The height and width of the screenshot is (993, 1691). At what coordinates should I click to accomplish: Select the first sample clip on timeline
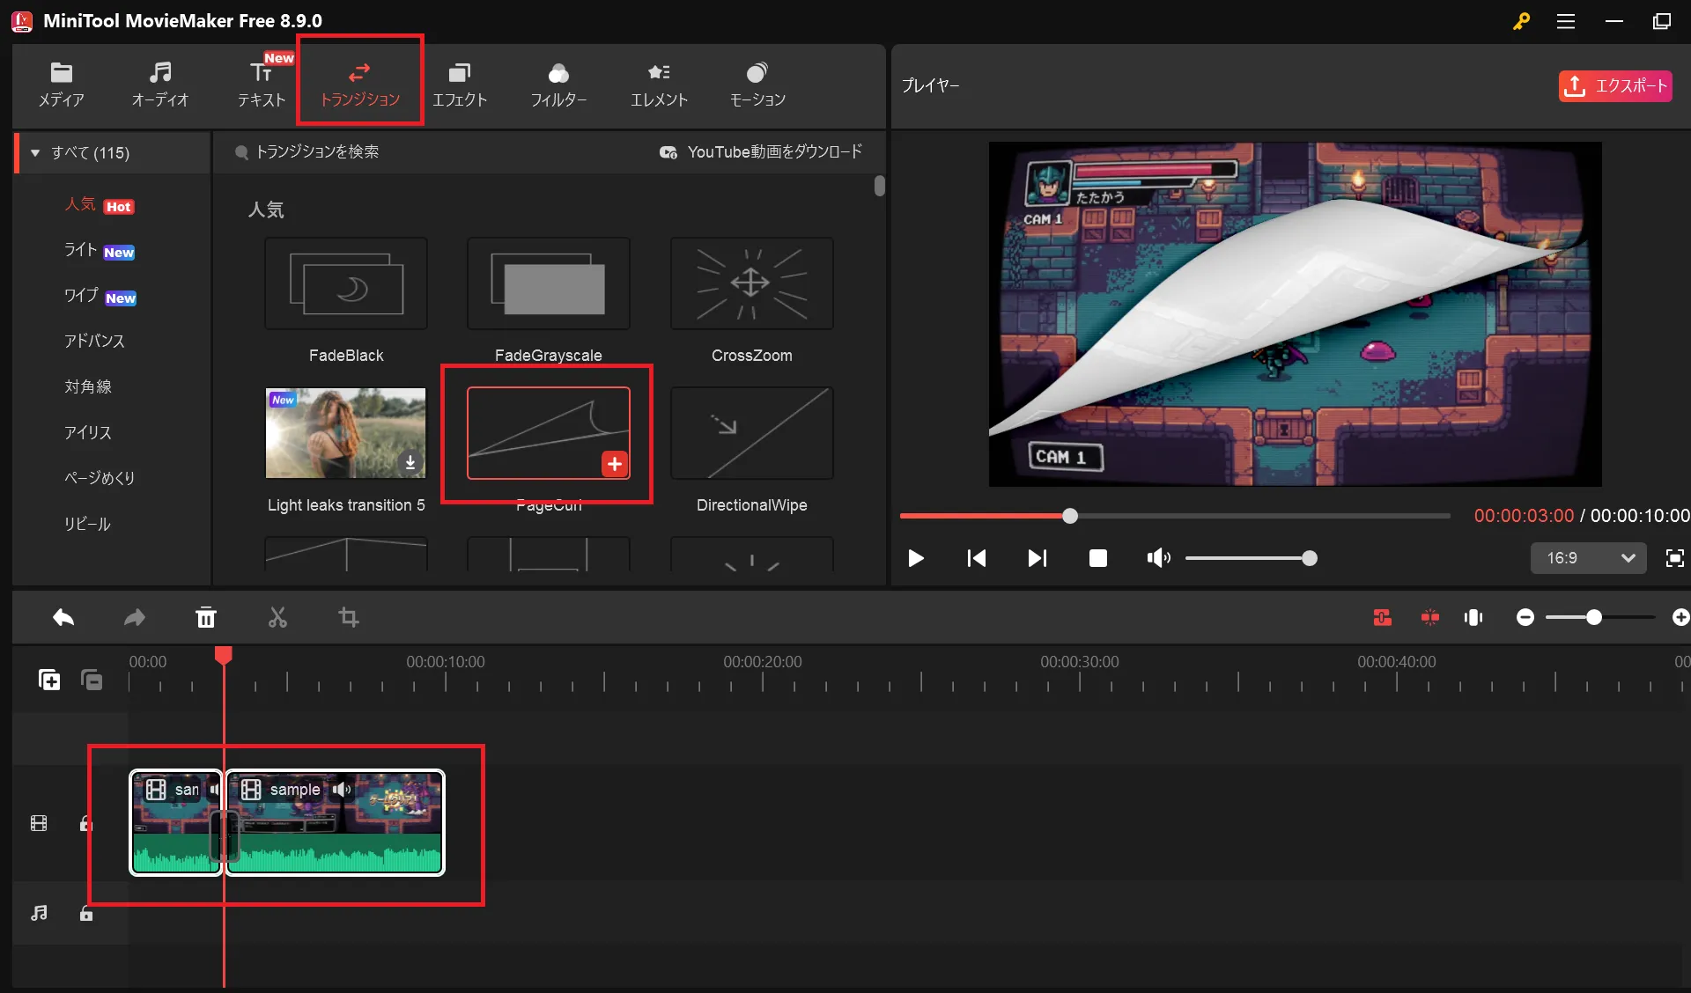(x=174, y=823)
